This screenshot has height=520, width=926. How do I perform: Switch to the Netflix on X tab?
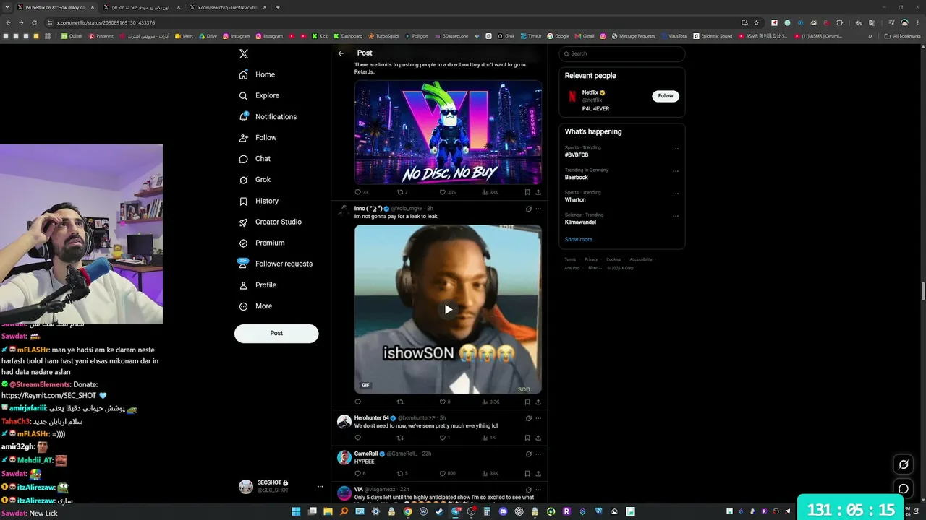coord(57,7)
